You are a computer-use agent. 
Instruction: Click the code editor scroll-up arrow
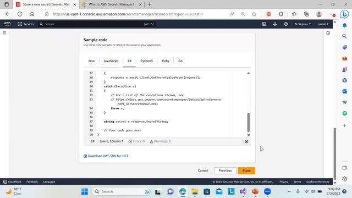click(248, 73)
